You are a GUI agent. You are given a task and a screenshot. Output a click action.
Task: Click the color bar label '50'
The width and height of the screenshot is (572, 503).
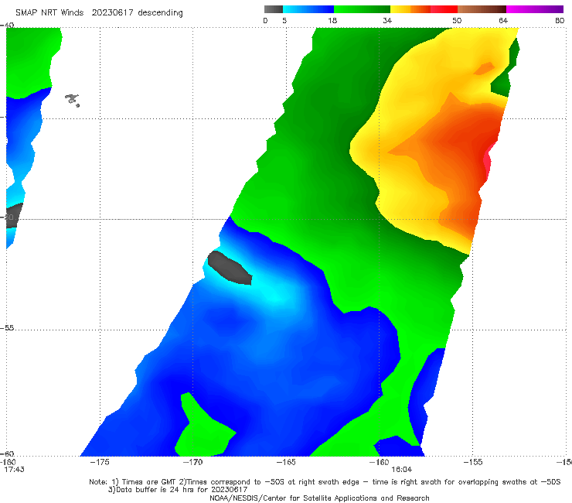(x=457, y=20)
